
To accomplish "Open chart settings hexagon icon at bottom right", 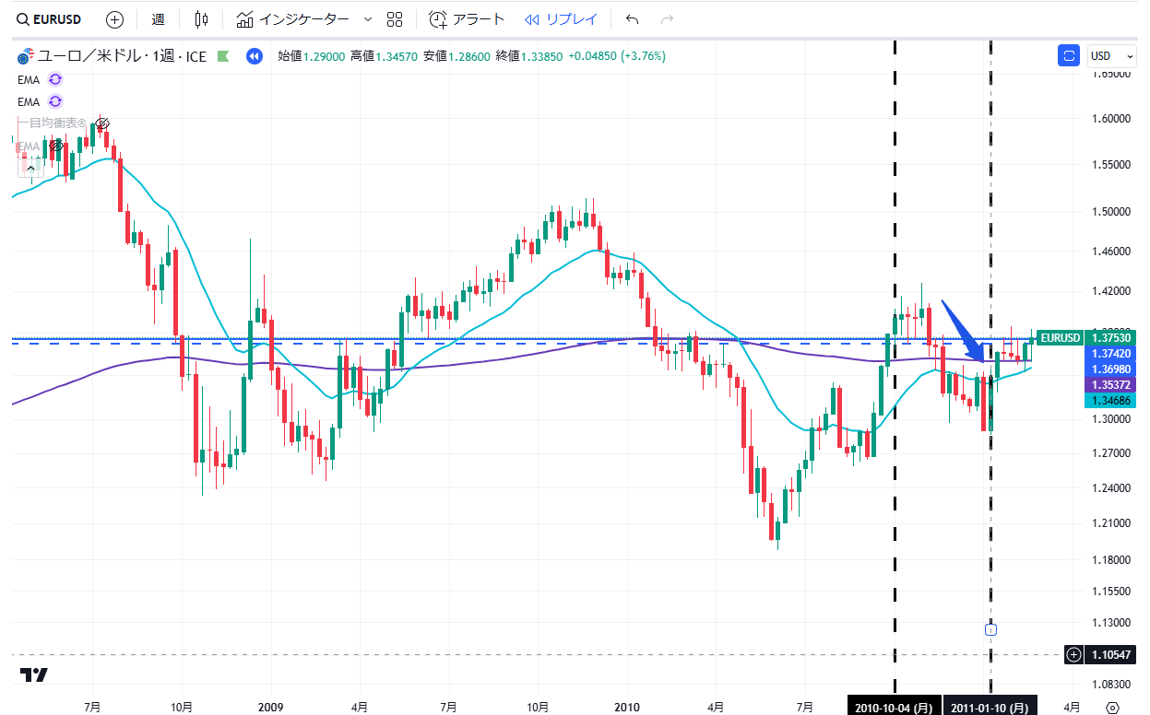I will coord(1112,707).
